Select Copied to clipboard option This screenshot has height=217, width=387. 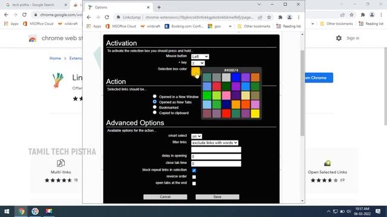coord(155,113)
